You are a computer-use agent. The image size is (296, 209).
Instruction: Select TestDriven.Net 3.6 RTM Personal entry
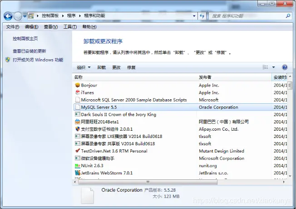114,151
